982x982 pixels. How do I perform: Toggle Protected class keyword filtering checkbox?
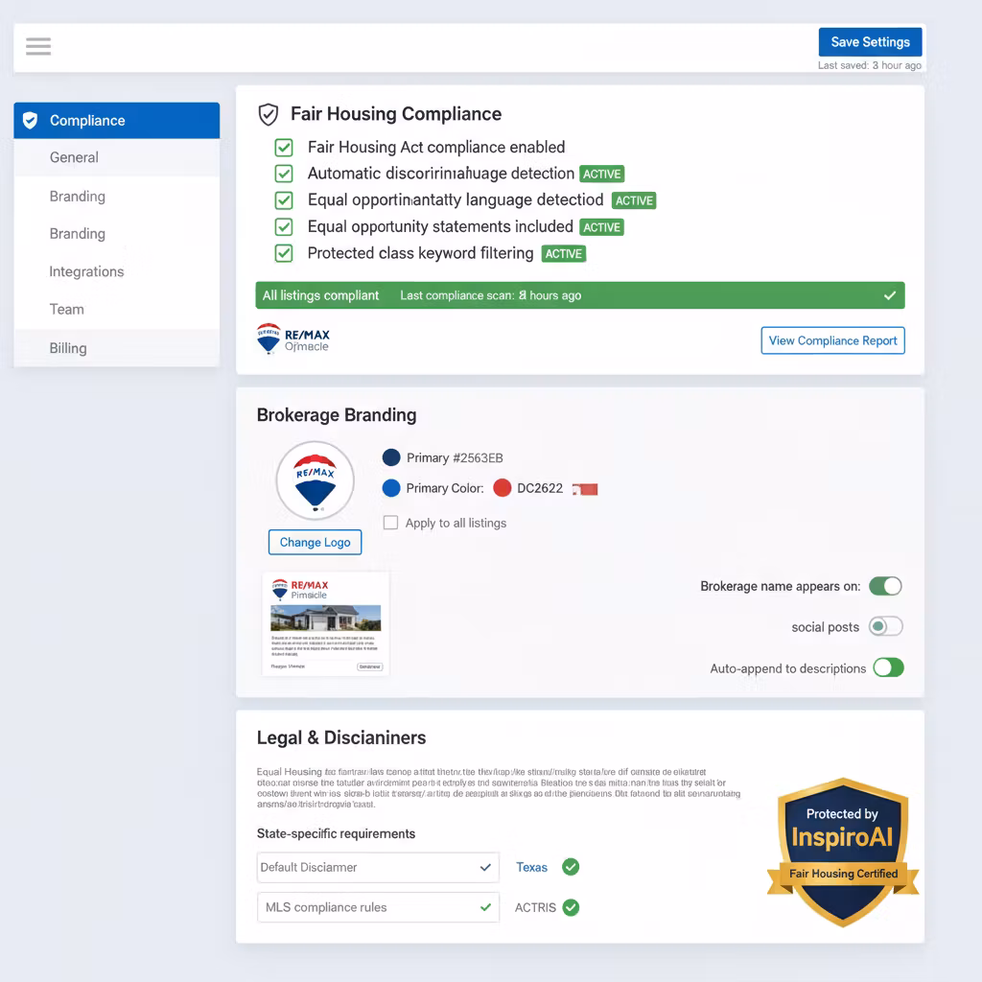tap(284, 253)
